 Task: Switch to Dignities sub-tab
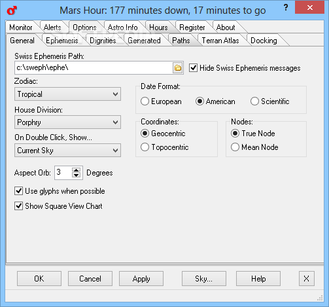[103, 41]
